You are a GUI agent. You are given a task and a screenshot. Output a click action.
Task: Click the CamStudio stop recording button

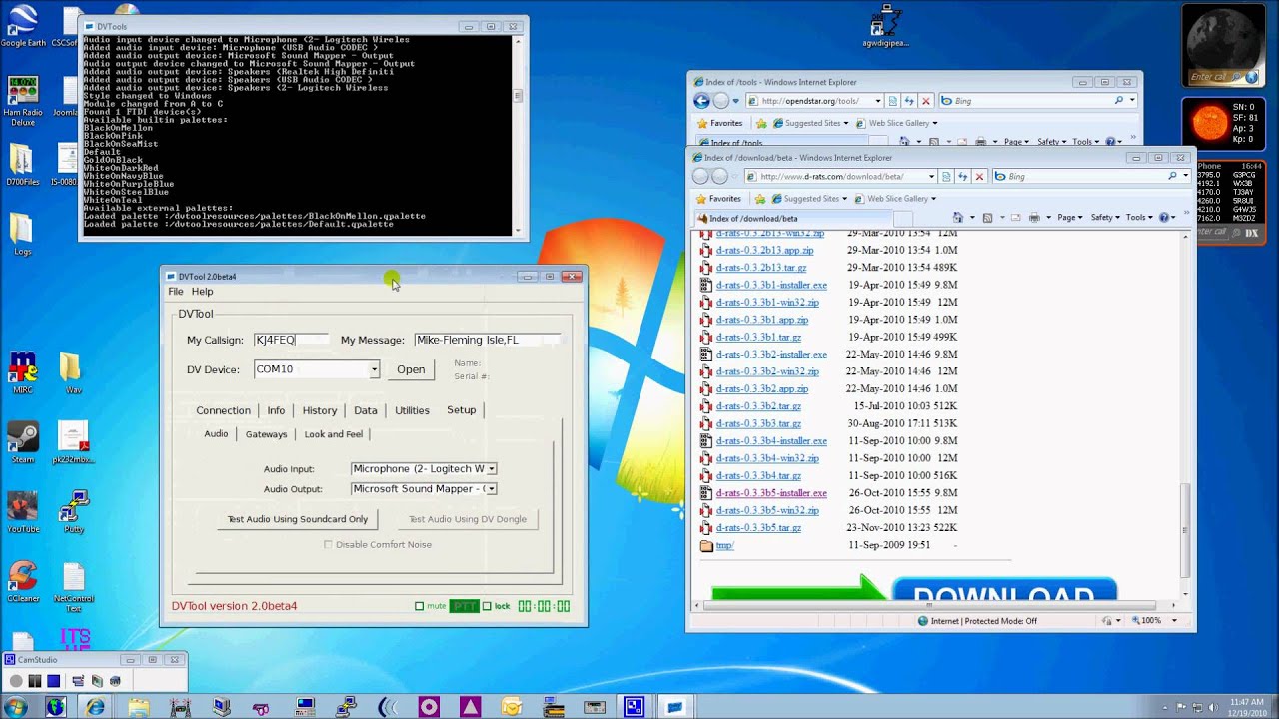(54, 681)
